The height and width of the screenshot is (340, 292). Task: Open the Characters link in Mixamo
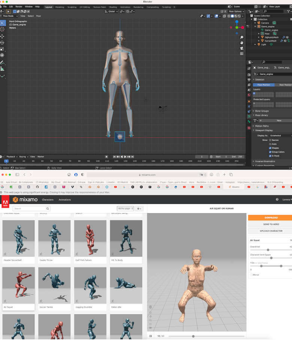click(48, 200)
